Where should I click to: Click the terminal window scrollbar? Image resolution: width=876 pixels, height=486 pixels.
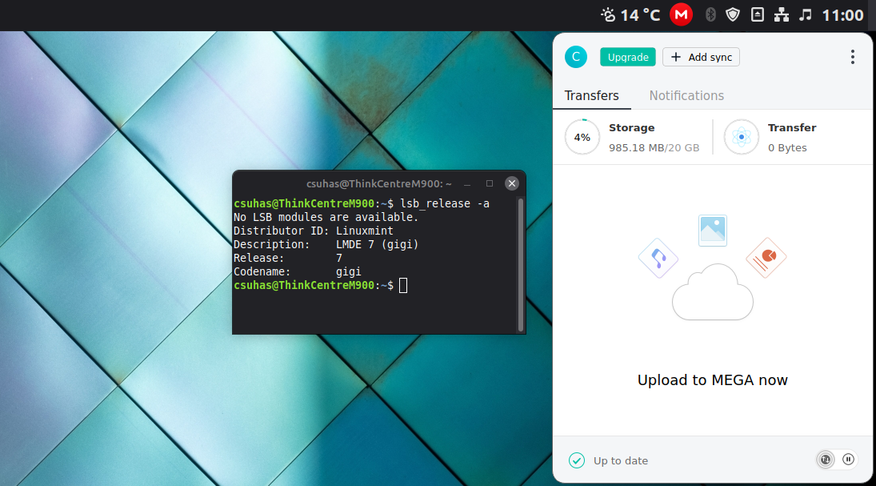pyautogui.click(x=521, y=264)
